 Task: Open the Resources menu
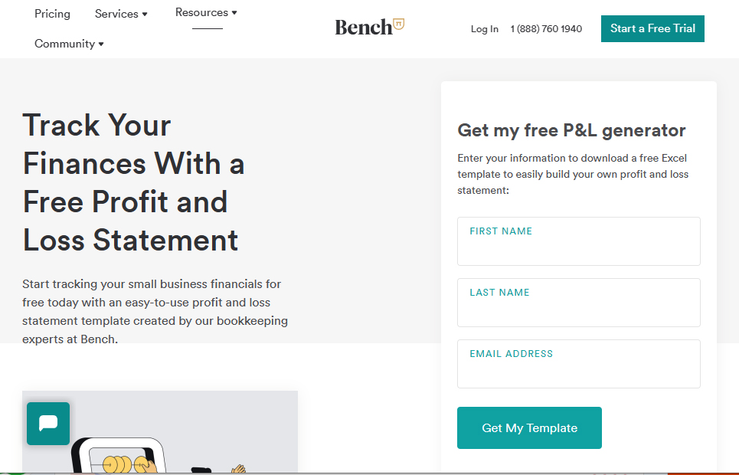(206, 13)
